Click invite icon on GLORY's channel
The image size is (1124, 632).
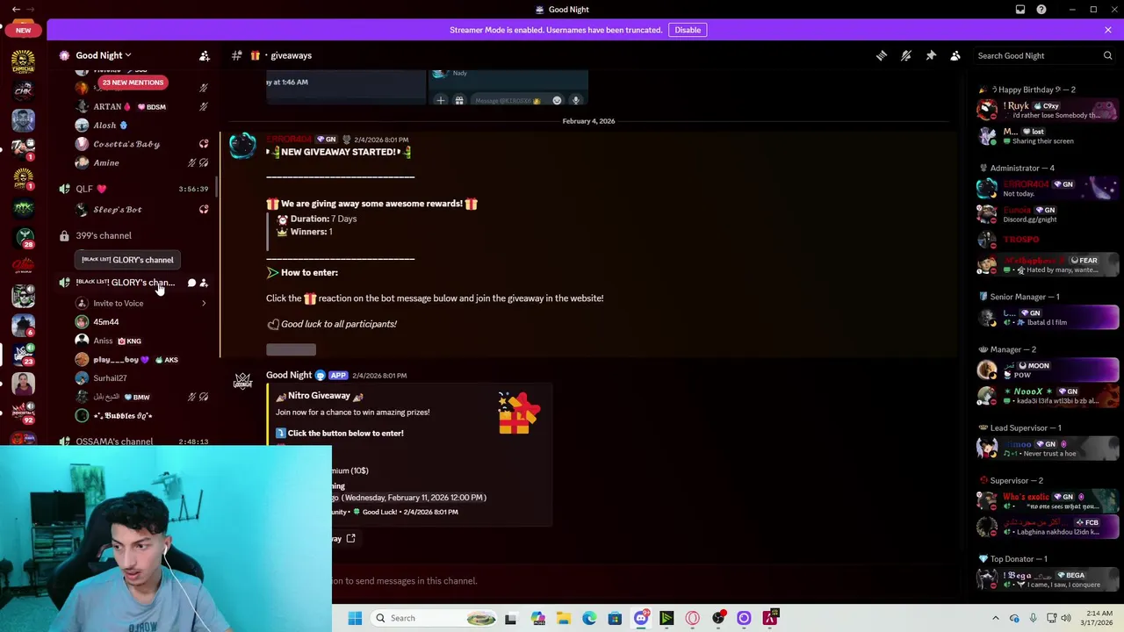click(204, 283)
